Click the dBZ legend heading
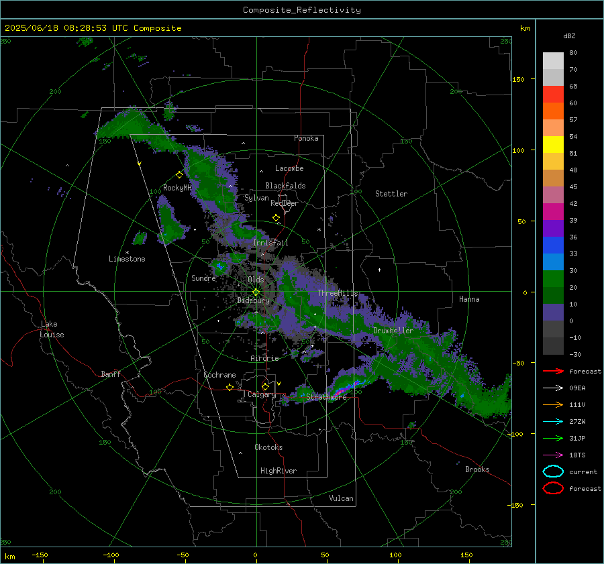Image resolution: width=604 pixels, height=564 pixels. (x=569, y=36)
